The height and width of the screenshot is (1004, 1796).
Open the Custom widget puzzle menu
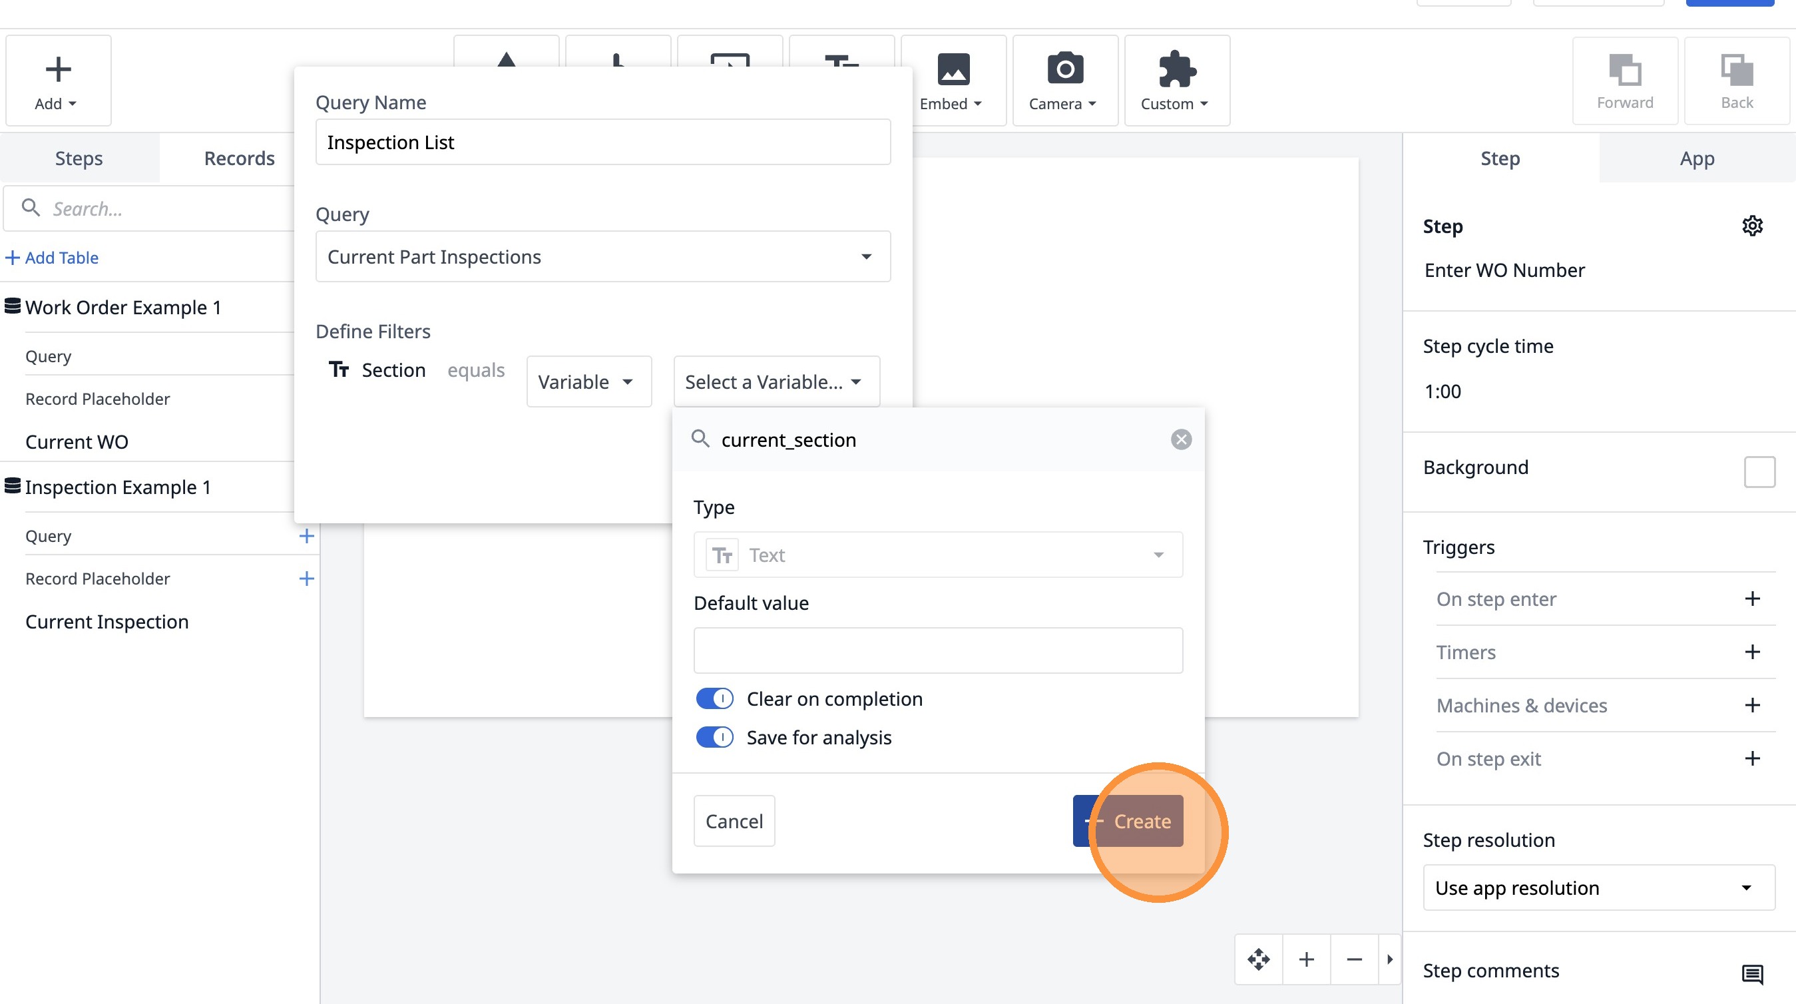point(1176,81)
